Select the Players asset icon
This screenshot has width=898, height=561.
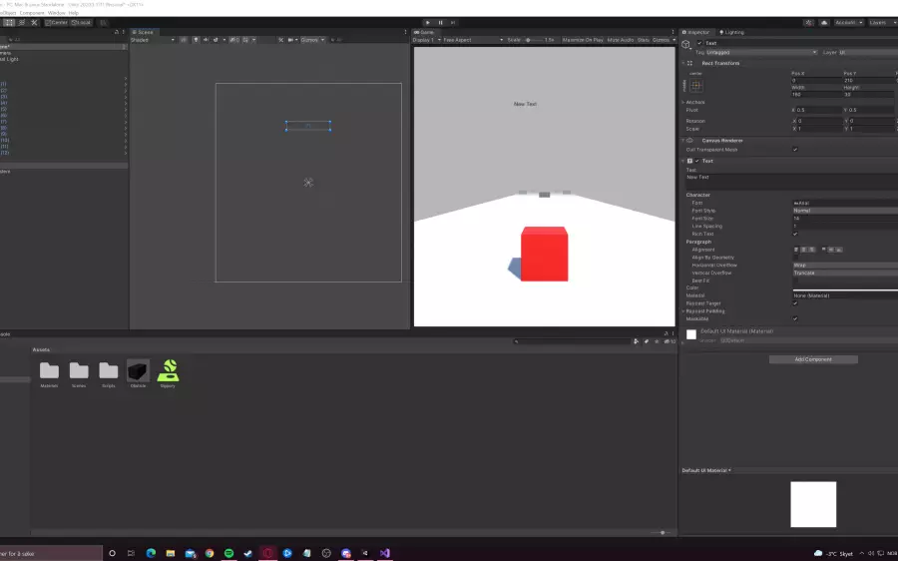click(169, 371)
